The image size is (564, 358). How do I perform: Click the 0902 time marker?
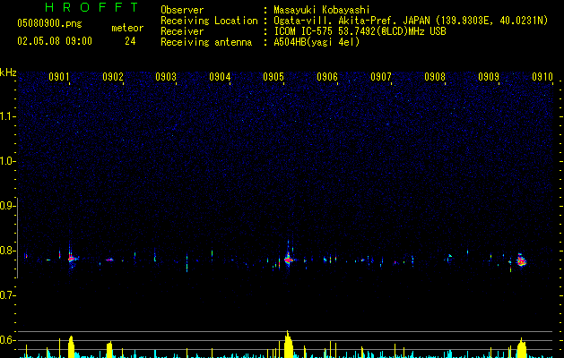tap(113, 77)
